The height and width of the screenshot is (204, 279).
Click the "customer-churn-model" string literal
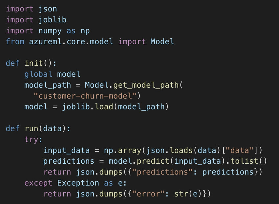tap(85, 96)
